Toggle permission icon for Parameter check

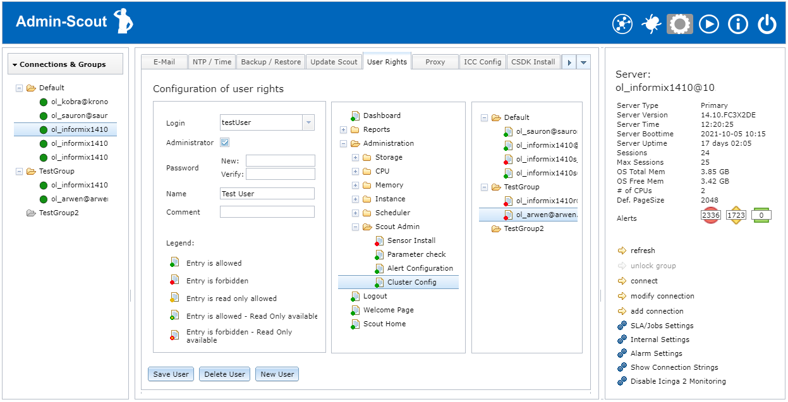point(379,255)
